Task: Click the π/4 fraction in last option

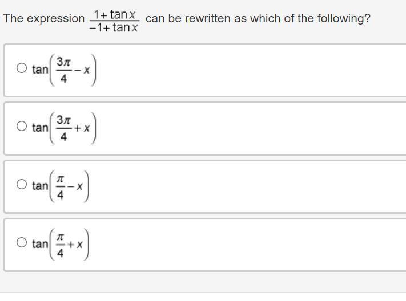Action: coord(61,244)
